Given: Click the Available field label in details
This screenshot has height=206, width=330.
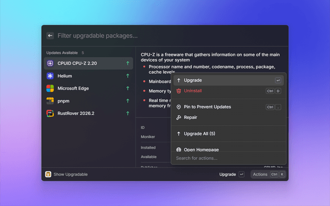Looking at the screenshot, I should [x=148, y=157].
